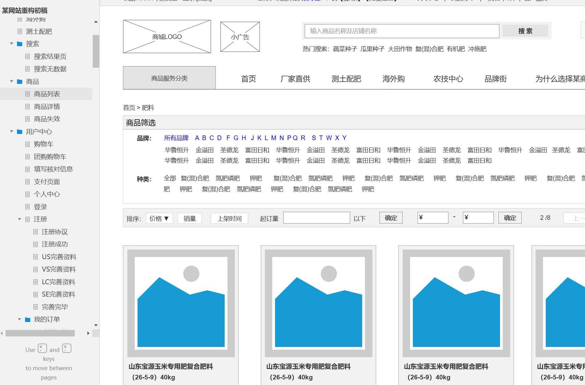Screen dimensions: 585x385
Task: Click the page icon of 注册成功
Action: click(x=36, y=244)
